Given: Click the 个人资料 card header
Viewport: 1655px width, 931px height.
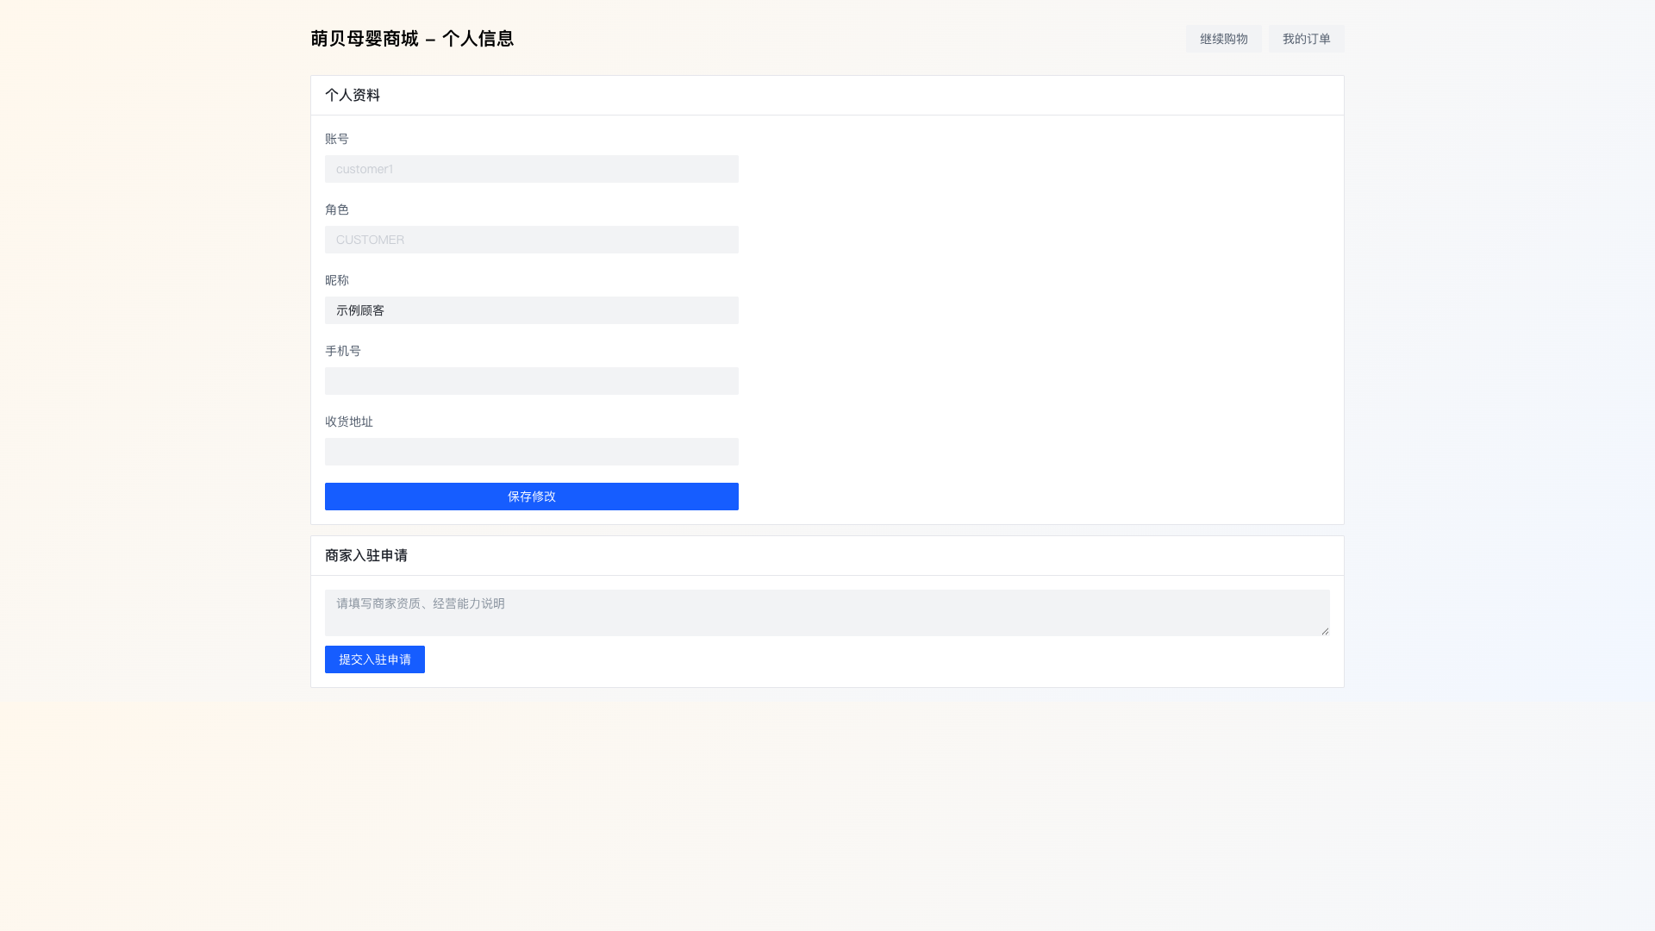Looking at the screenshot, I should coord(353,95).
